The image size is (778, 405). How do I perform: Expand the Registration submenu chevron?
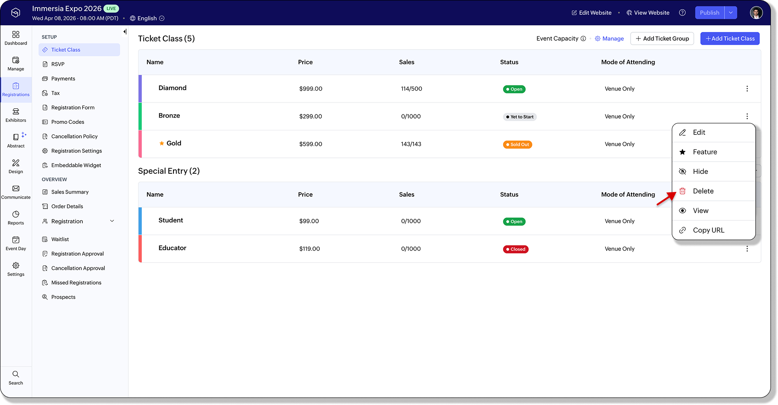coord(112,222)
